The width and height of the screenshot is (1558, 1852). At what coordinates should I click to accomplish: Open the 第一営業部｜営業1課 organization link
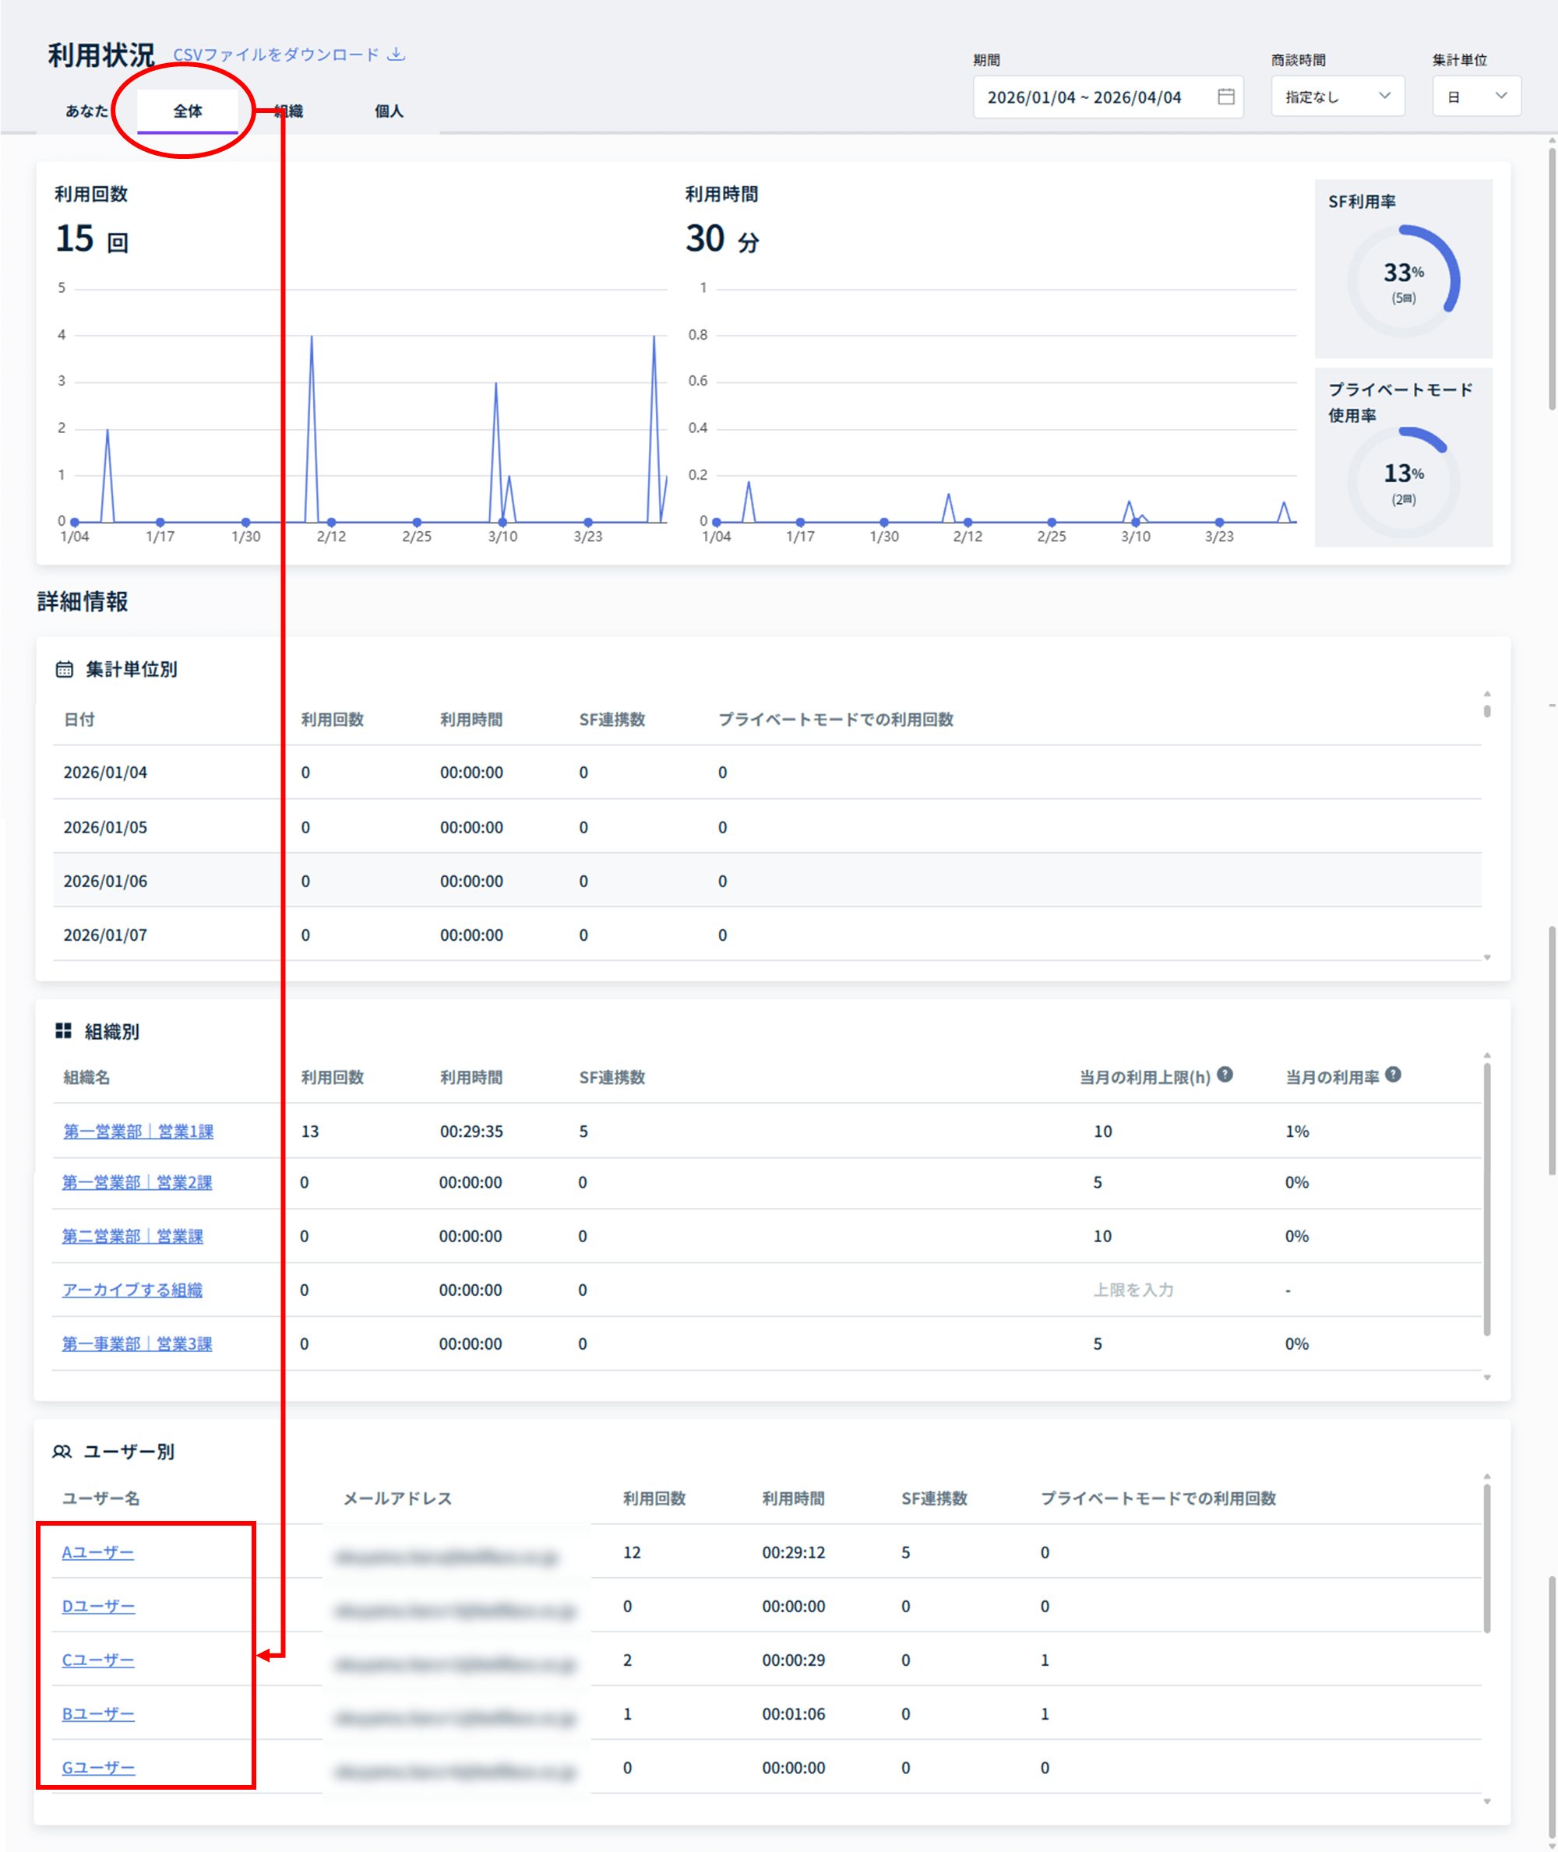click(138, 1131)
